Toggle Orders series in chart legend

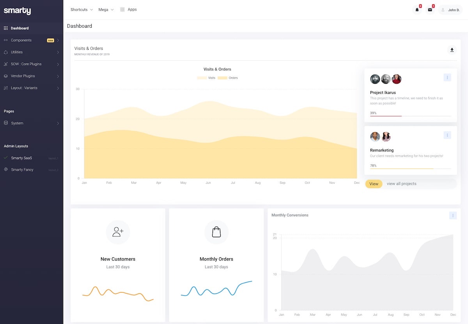(x=228, y=78)
